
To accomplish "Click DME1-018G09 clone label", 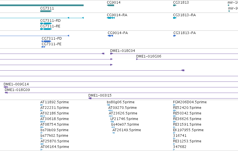I will pos(17,90).
